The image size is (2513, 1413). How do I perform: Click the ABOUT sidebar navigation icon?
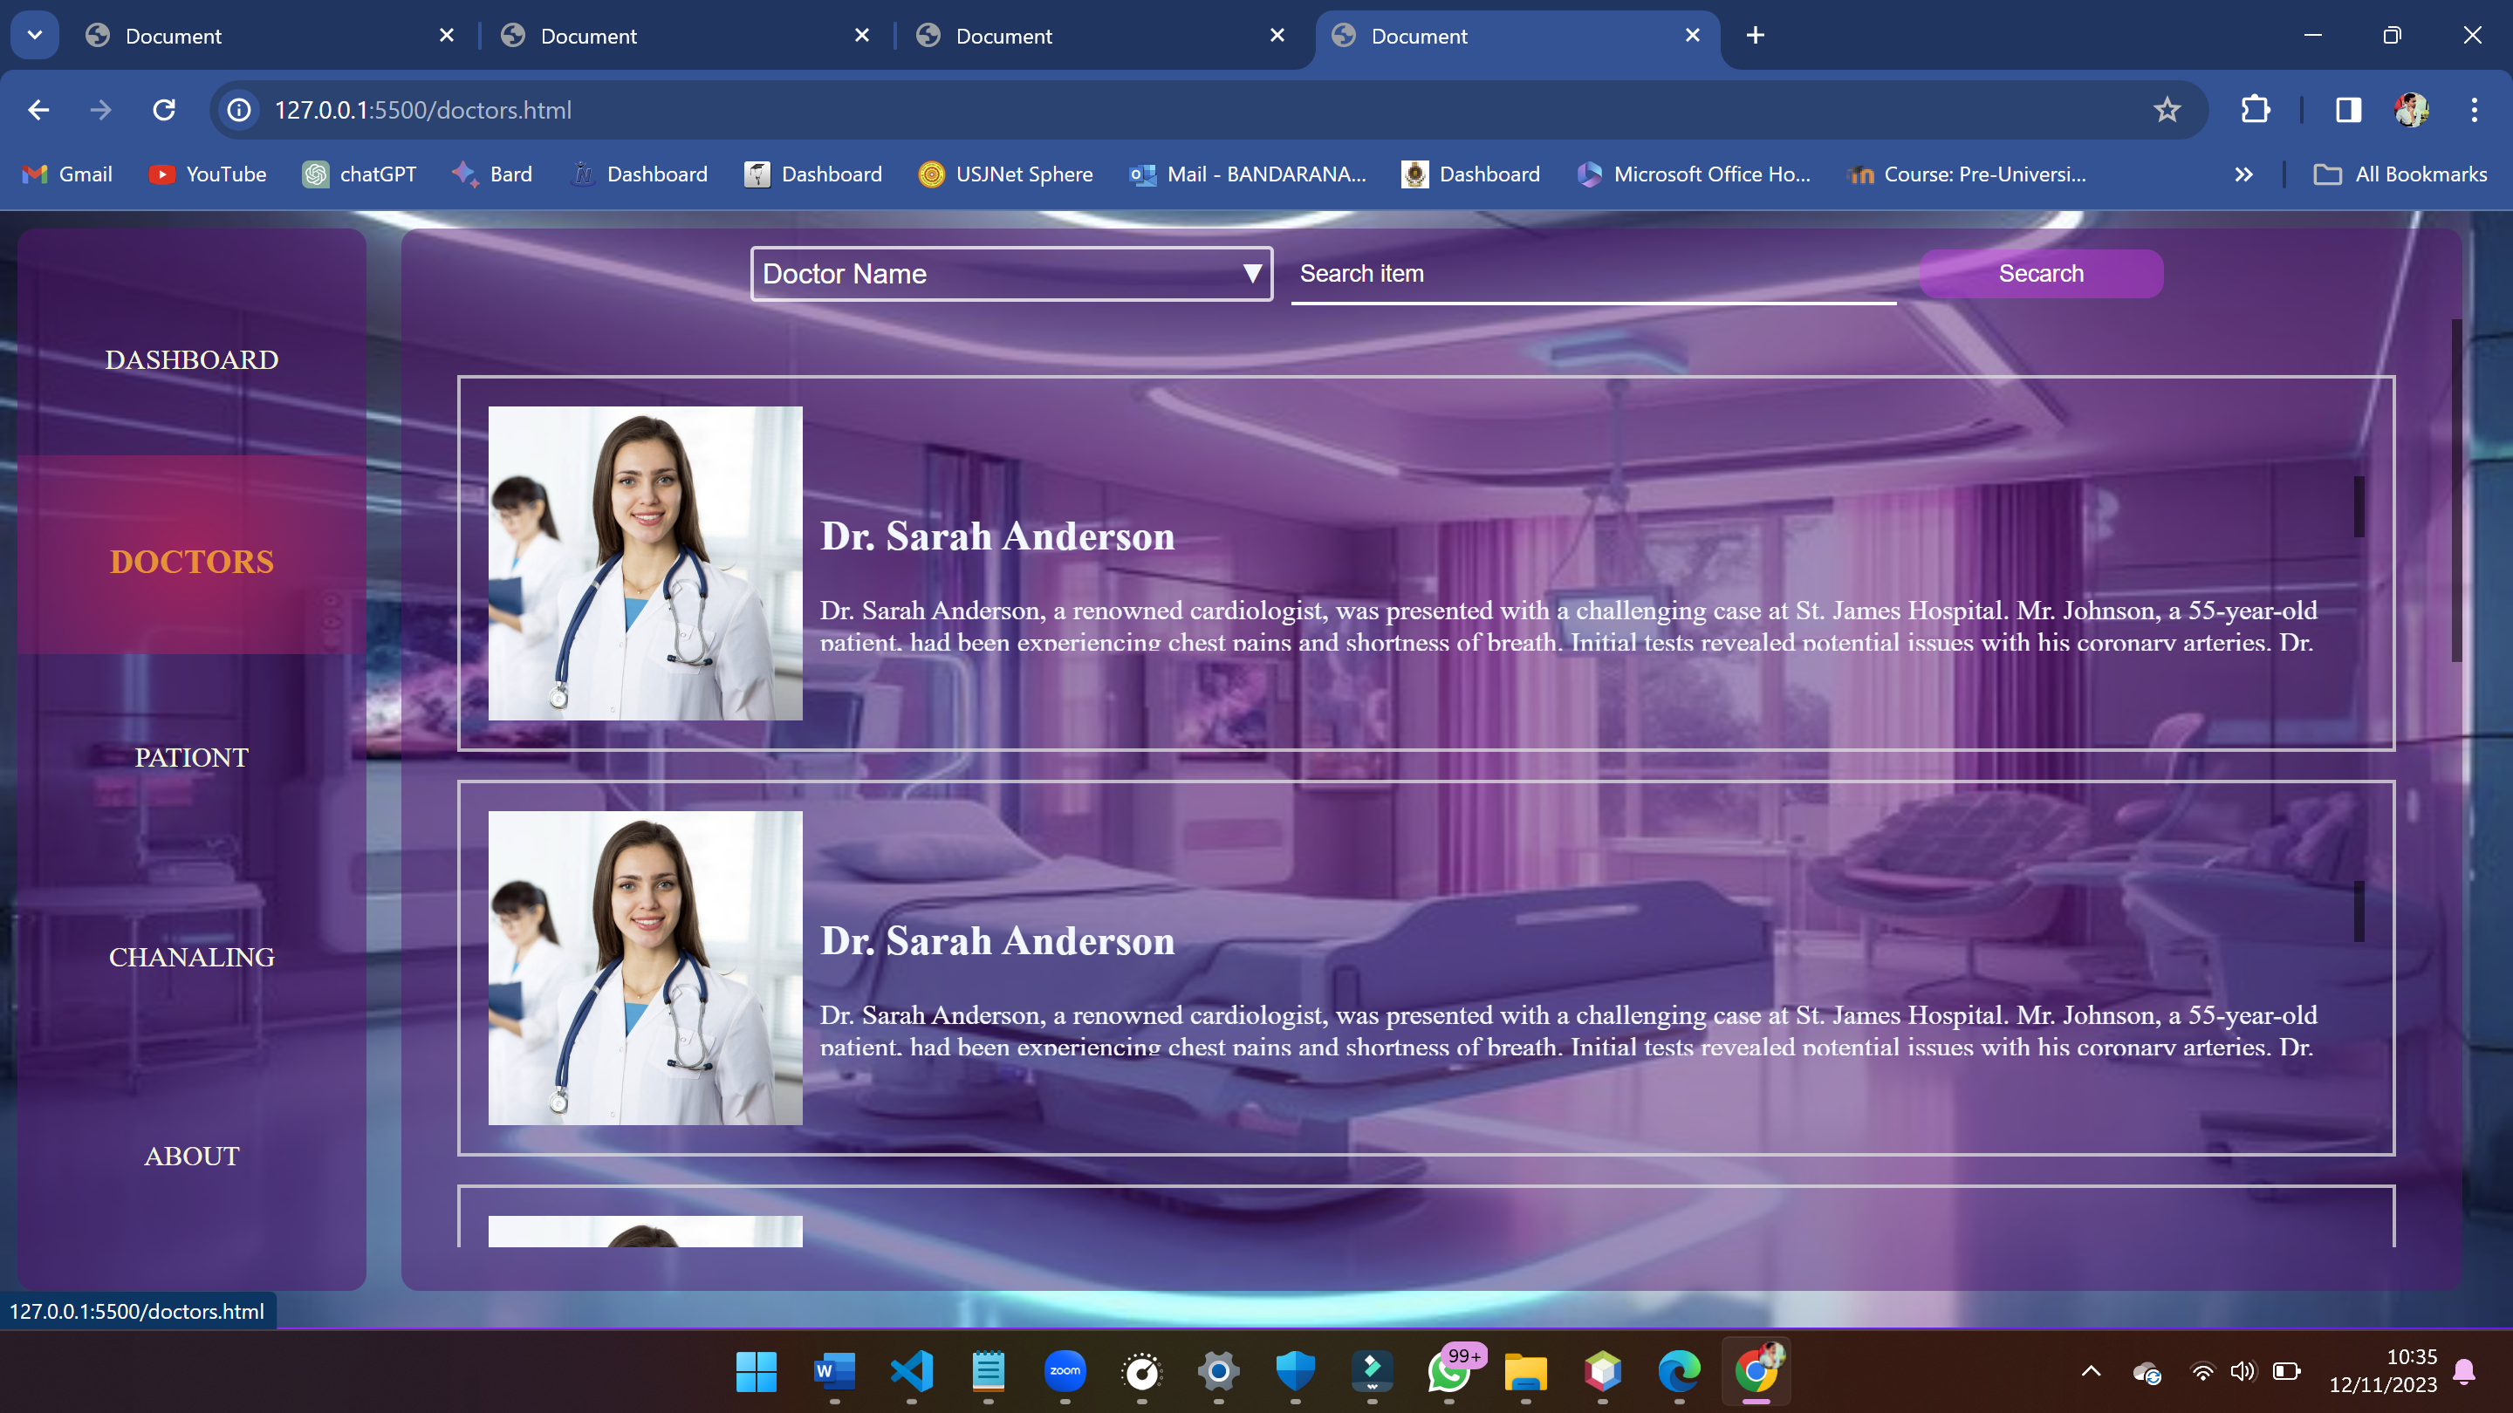click(x=192, y=1156)
